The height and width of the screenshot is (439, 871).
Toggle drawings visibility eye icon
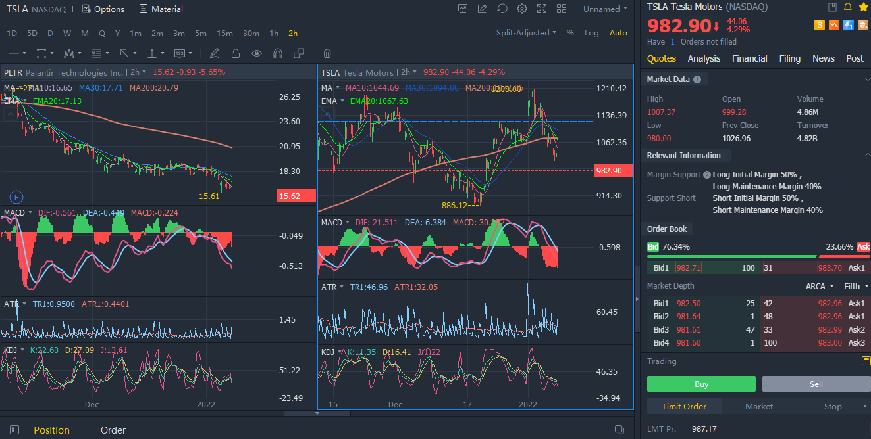click(257, 53)
